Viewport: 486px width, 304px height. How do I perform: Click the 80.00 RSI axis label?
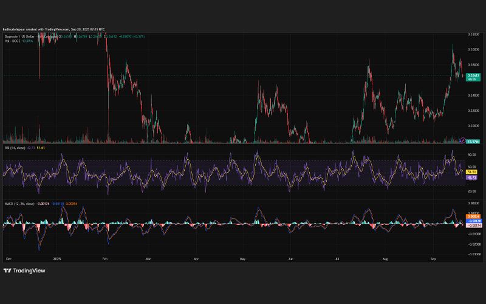pos(472,154)
